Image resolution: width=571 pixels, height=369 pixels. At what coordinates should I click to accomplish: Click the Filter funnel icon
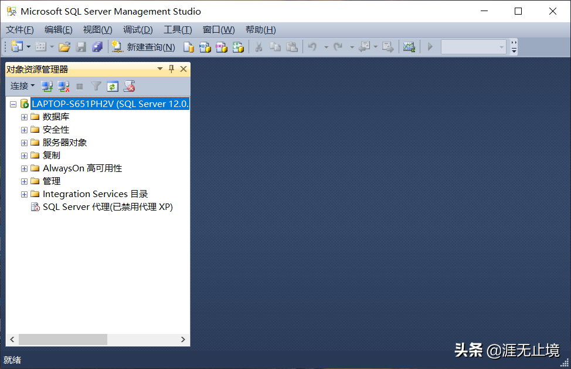pyautogui.click(x=96, y=87)
